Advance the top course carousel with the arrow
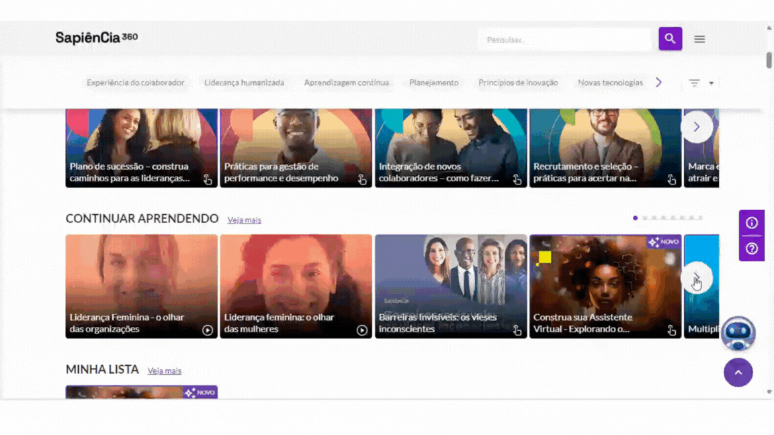This screenshot has width=774, height=435. point(697,127)
